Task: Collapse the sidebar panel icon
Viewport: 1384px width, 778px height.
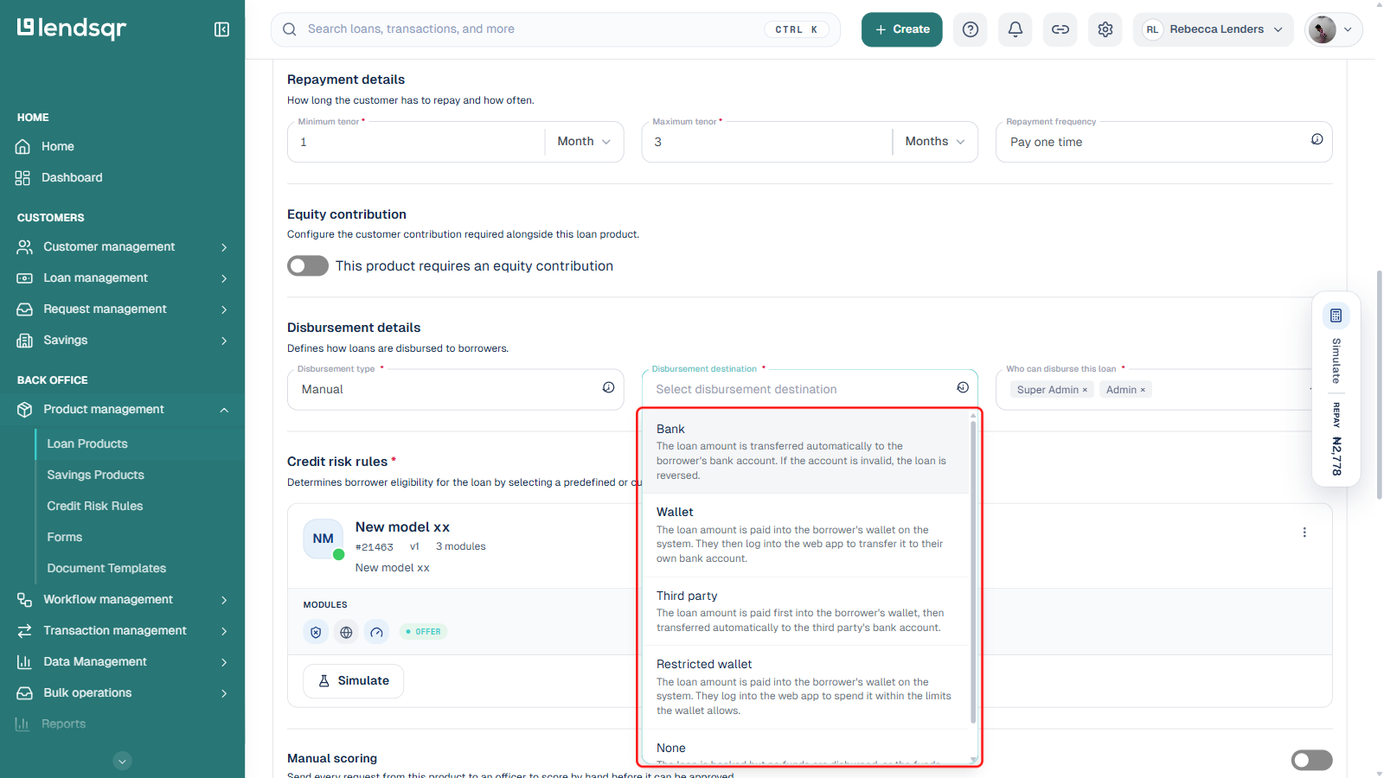Action: (x=221, y=29)
